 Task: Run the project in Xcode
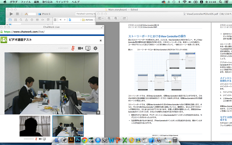click(x=11, y=14)
